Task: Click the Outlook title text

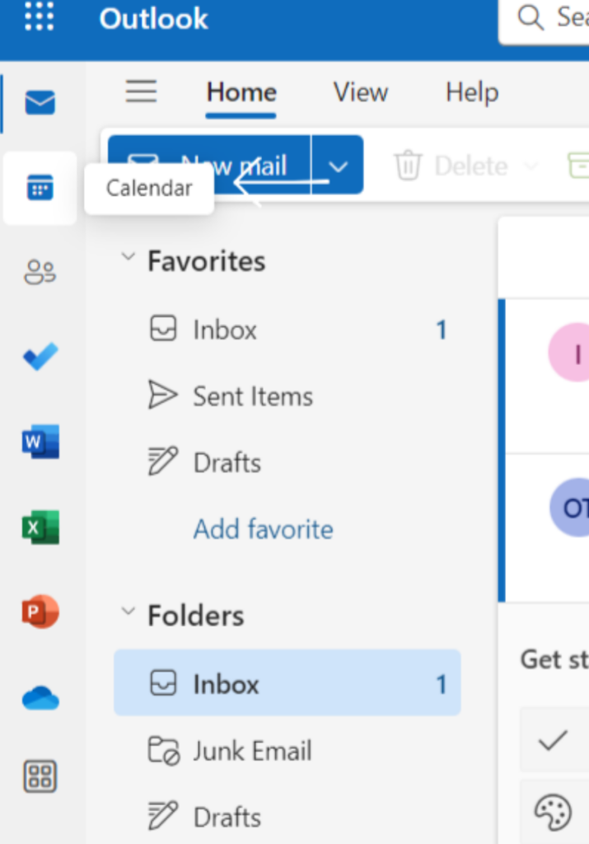Action: pos(153,18)
